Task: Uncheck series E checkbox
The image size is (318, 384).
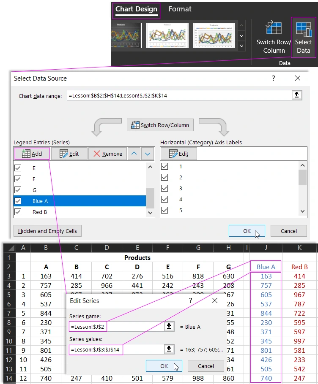Action: pos(18,168)
